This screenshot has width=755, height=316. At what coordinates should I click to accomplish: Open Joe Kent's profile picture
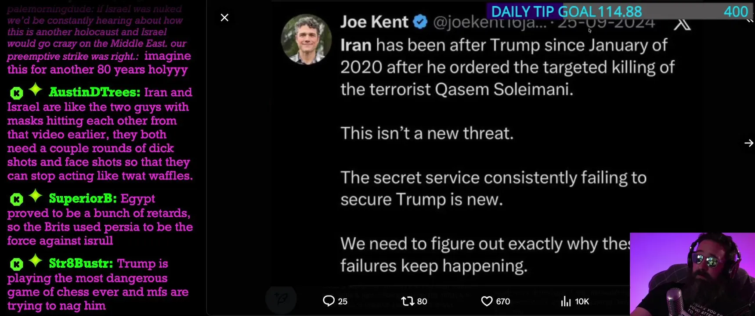306,39
